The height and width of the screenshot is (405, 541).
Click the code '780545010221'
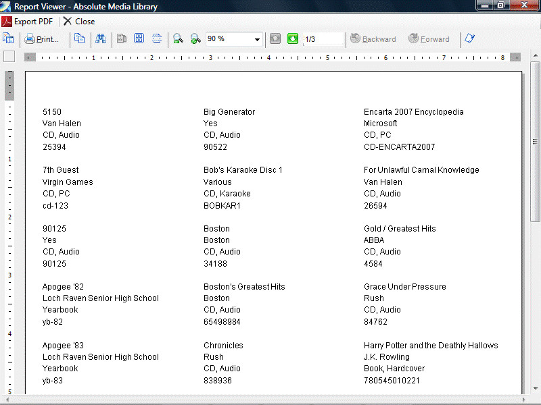392,381
